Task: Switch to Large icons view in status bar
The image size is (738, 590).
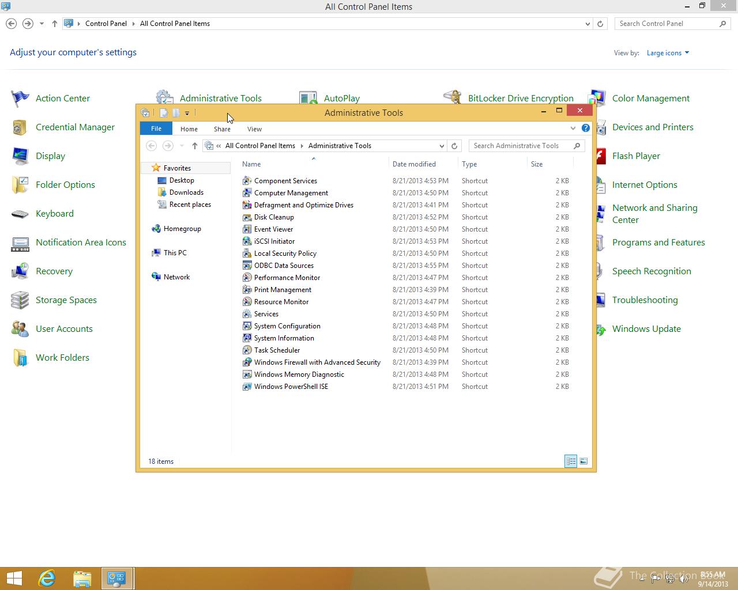Action: coord(583,461)
